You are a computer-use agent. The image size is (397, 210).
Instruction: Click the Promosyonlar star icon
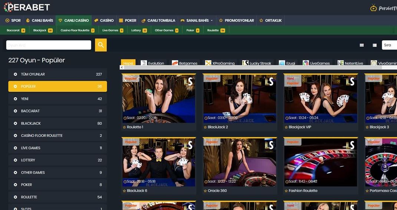coord(221,20)
